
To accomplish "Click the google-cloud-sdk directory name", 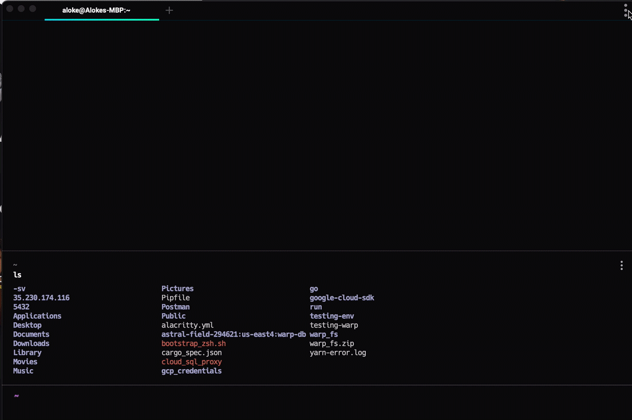I will 342,298.
